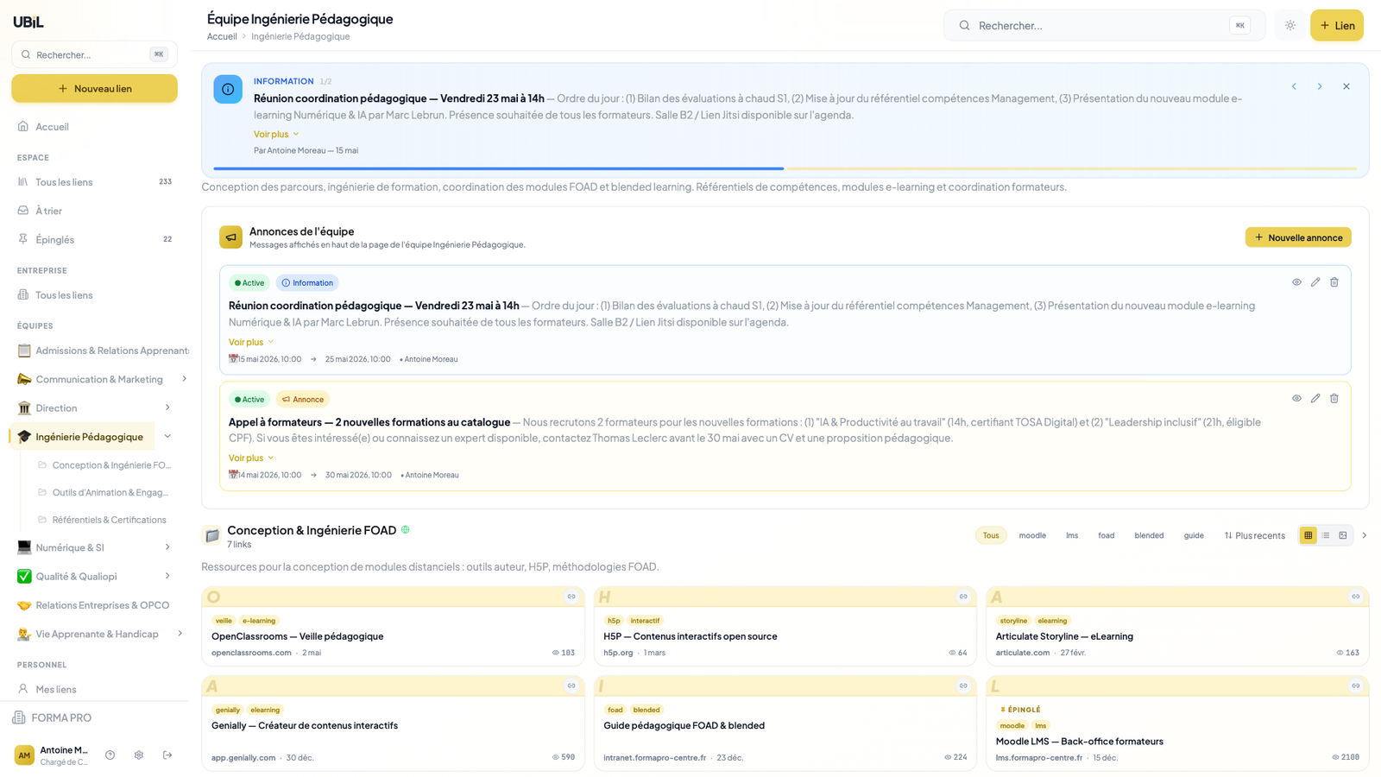This screenshot has height=777, width=1381.
Task: Edit the Réunion coordination announcement
Action: click(x=1315, y=282)
